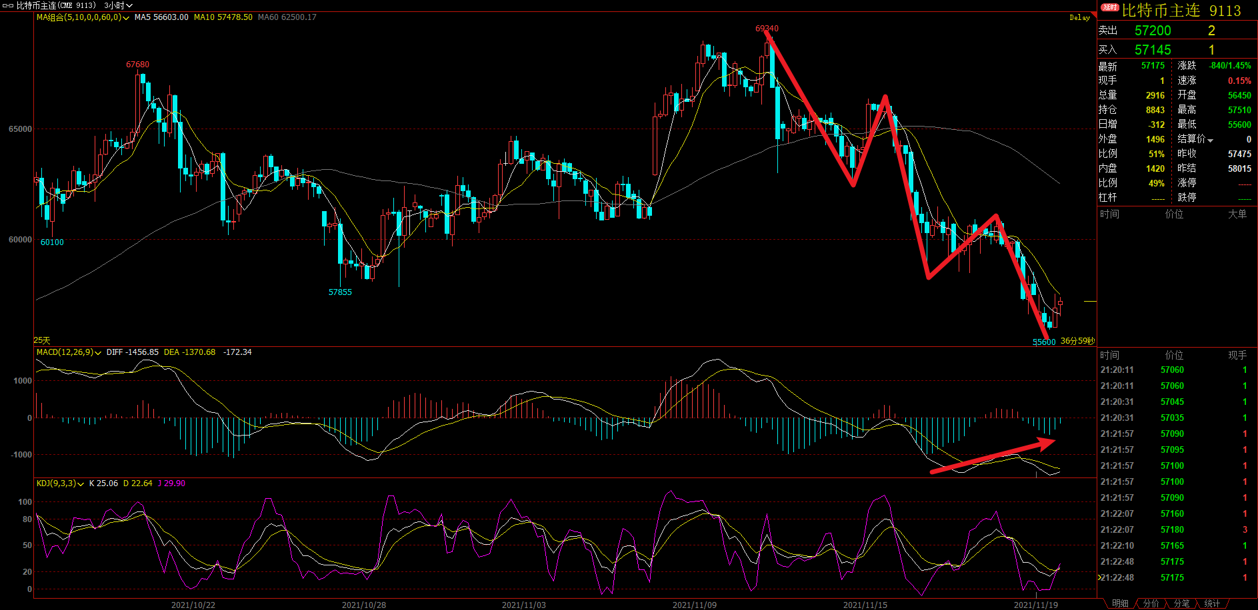The height and width of the screenshot is (610, 1258).
Task: Open the 分笔 tab
Action: 1182,603
